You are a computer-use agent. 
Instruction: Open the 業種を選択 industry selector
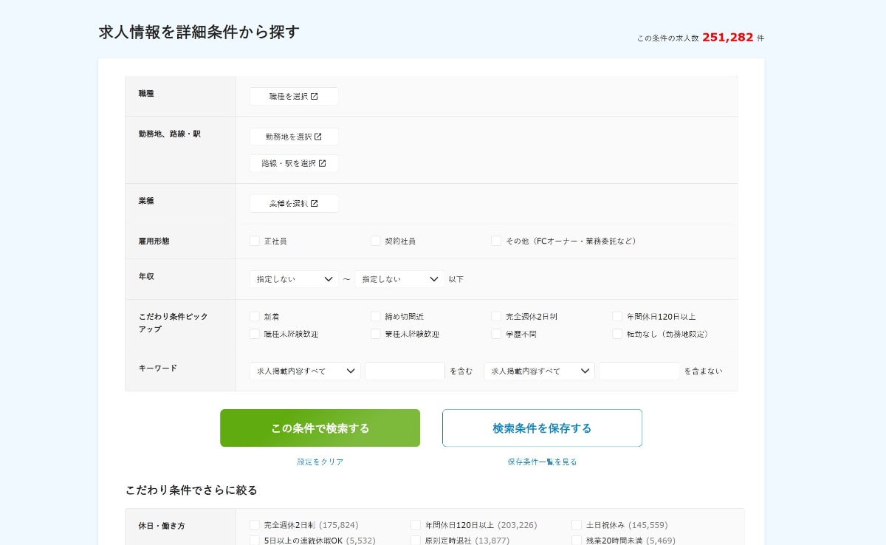pyautogui.click(x=294, y=203)
